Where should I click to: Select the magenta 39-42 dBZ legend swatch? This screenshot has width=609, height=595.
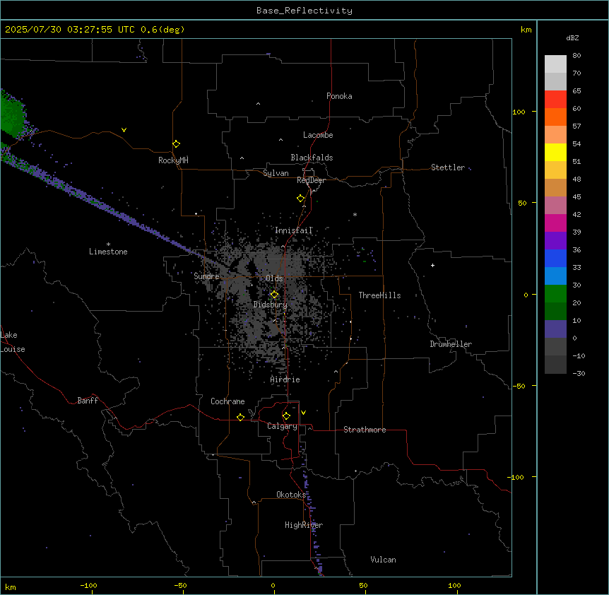[555, 223]
